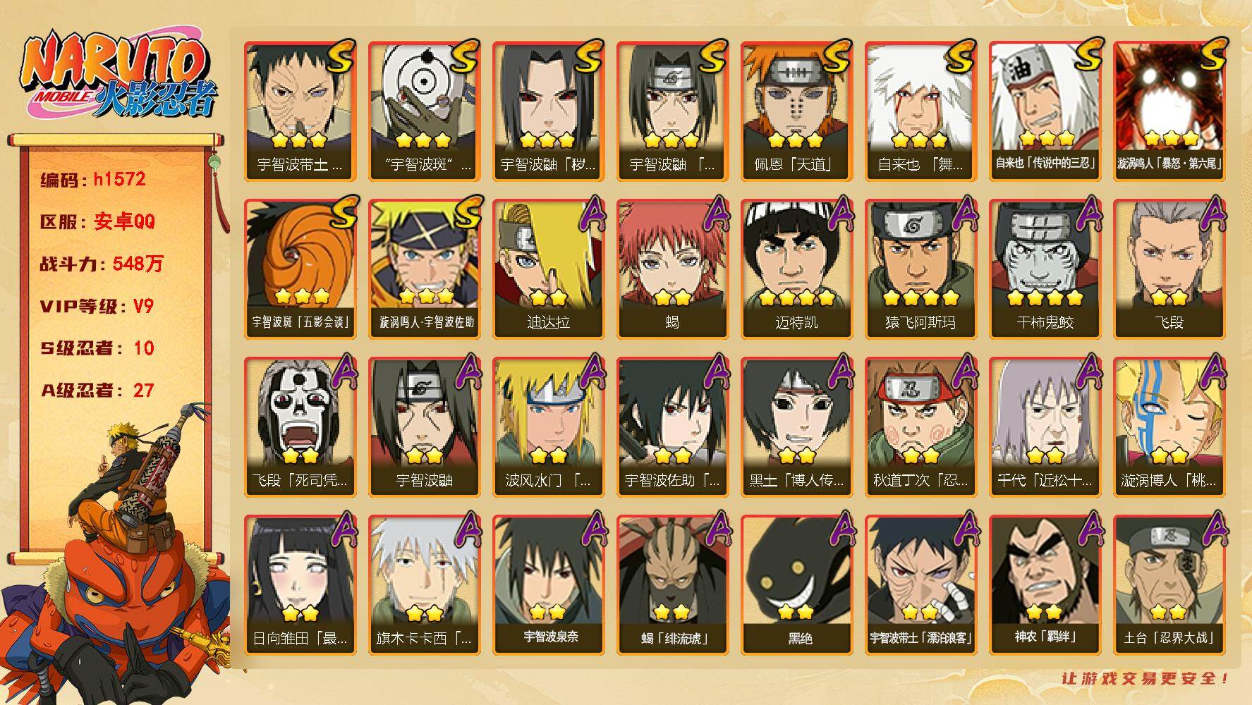Click the 迪达拉 character card

(548, 269)
